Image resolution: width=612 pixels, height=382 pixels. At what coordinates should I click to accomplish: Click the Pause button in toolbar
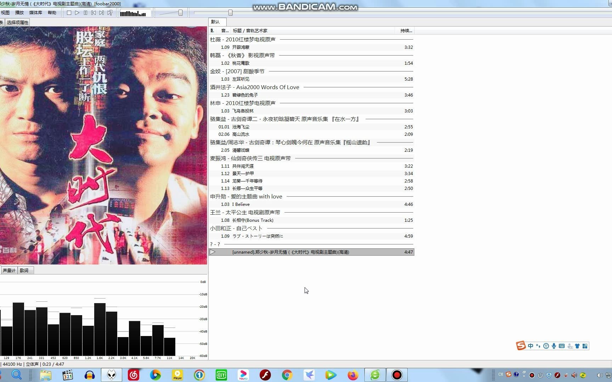pyautogui.click(x=85, y=13)
